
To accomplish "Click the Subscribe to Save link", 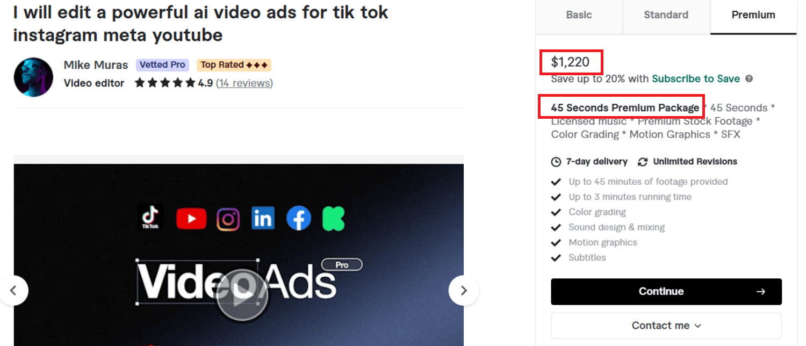I will [696, 79].
